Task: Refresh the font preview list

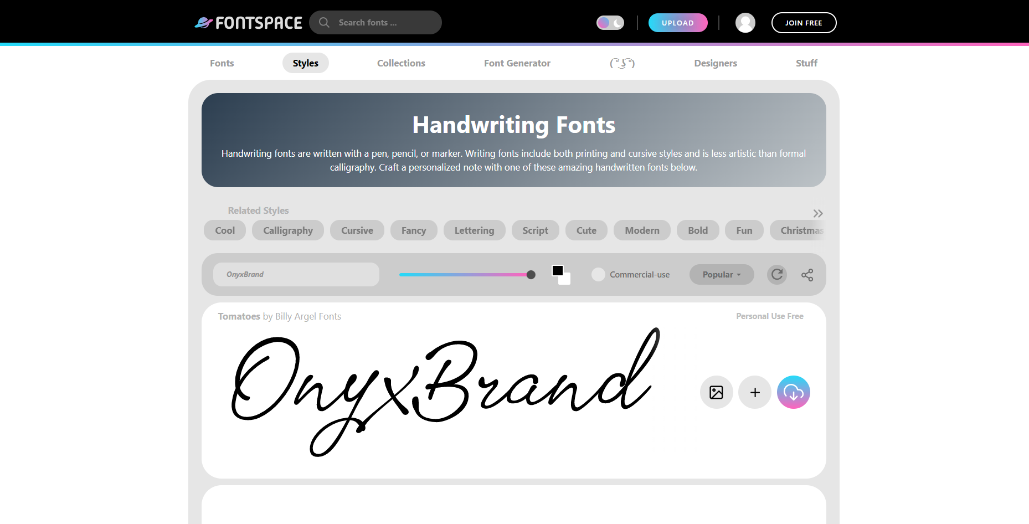Action: [776, 274]
